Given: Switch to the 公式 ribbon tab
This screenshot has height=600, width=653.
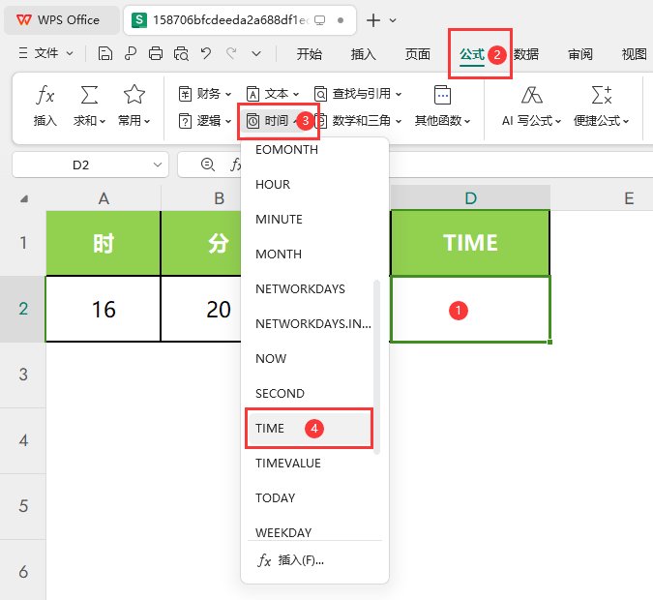Looking at the screenshot, I should point(472,54).
